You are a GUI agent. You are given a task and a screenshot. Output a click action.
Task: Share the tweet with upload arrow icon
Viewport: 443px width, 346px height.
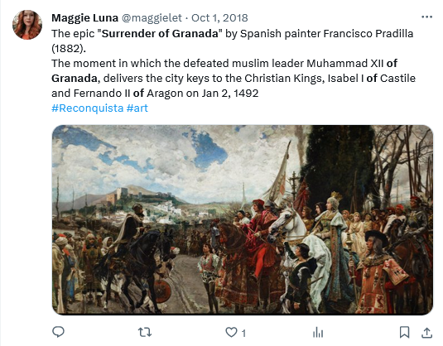(x=426, y=333)
